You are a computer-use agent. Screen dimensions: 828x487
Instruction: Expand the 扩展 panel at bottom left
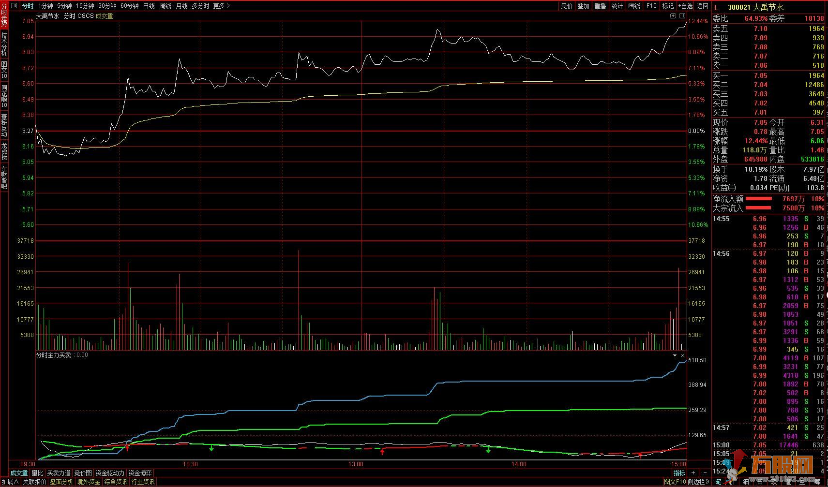click(10, 482)
